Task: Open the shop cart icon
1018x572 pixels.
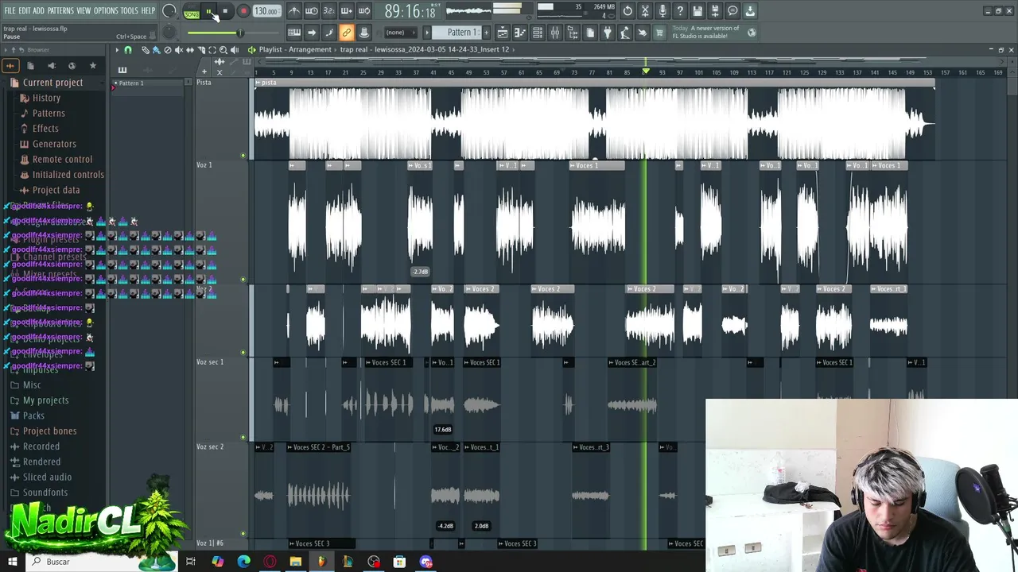Action: 659,33
